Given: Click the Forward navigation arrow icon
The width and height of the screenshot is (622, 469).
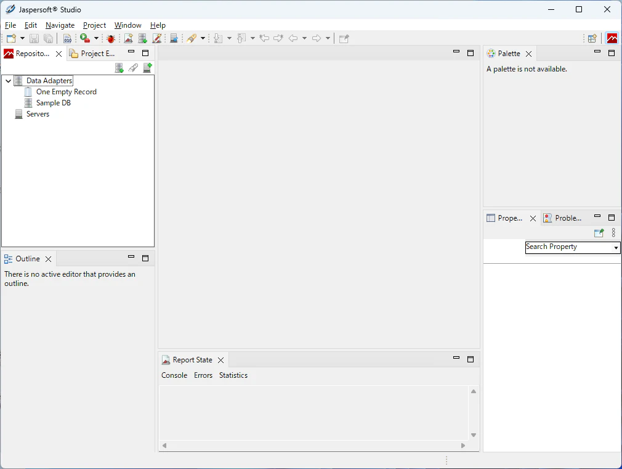Looking at the screenshot, I should (x=317, y=39).
